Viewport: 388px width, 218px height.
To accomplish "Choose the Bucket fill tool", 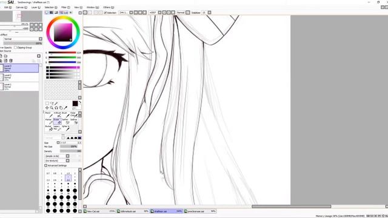I will pos(48,128).
